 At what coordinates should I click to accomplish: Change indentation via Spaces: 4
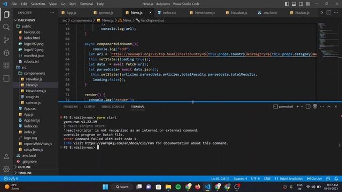coord(240,179)
